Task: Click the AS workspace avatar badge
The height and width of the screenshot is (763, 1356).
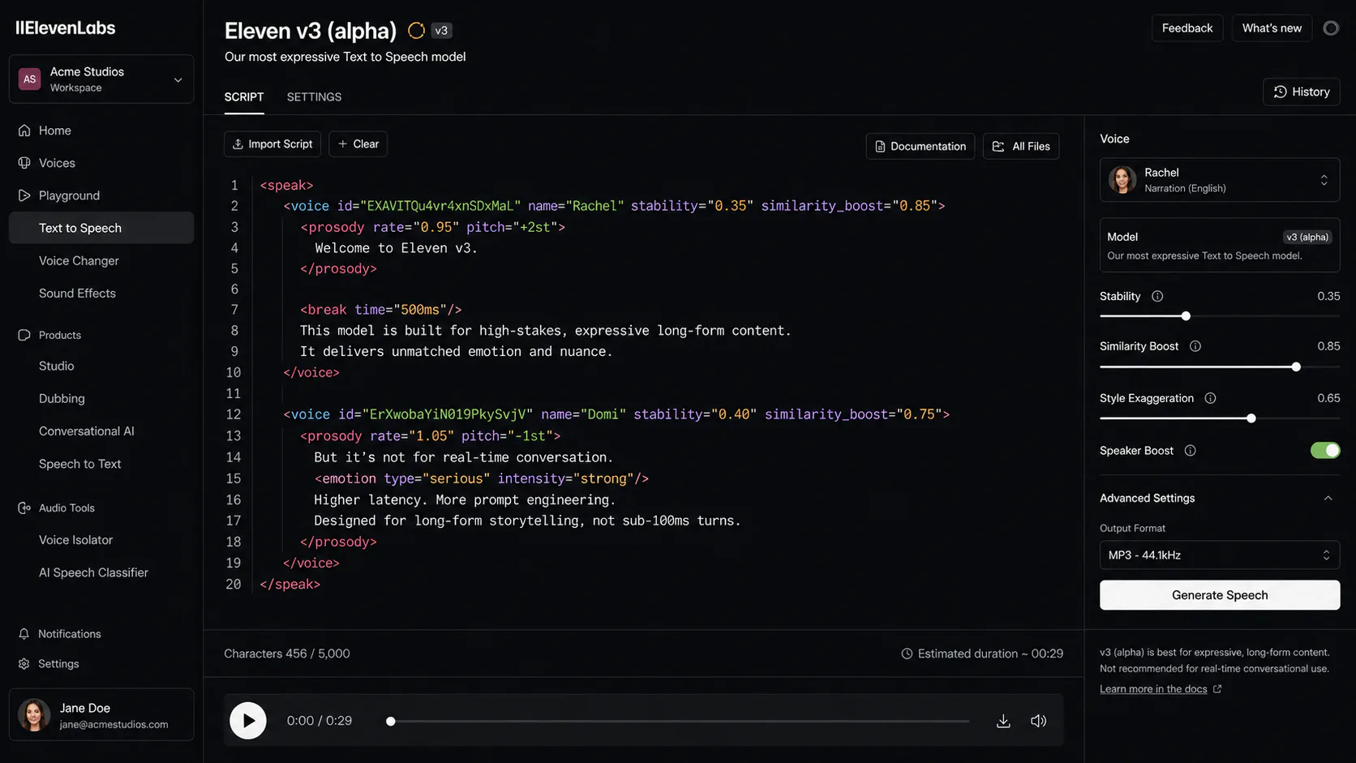Action: [30, 79]
